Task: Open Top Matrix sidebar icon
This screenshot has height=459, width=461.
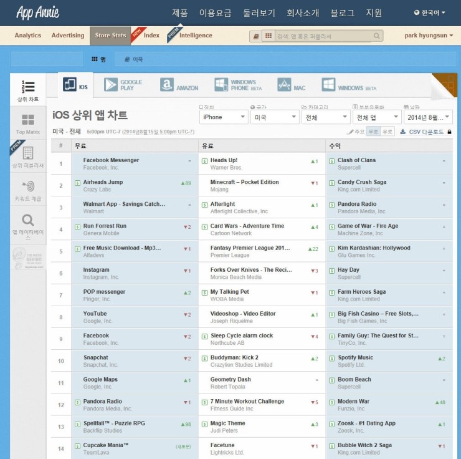Action: click(28, 120)
